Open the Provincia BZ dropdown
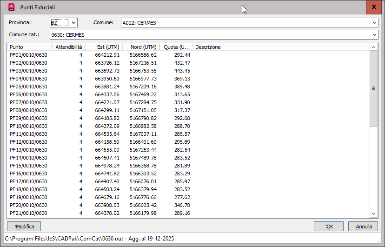This screenshot has width=385, height=247. [x=73, y=23]
